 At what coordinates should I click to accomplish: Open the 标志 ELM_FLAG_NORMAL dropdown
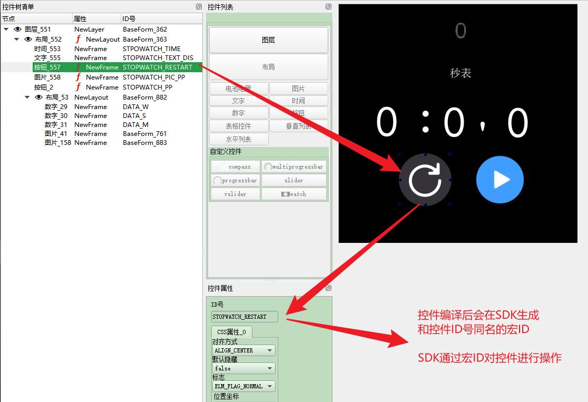point(243,386)
